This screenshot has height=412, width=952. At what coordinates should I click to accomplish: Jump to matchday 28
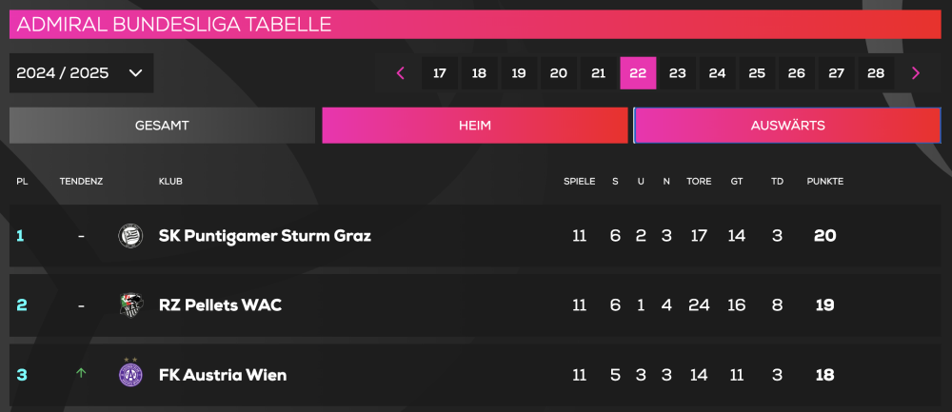click(876, 73)
